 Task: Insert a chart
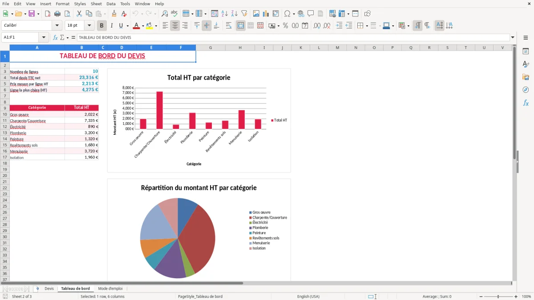click(x=266, y=14)
